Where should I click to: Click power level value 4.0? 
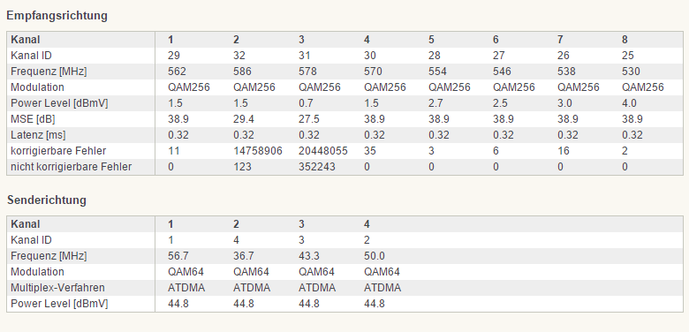click(629, 103)
